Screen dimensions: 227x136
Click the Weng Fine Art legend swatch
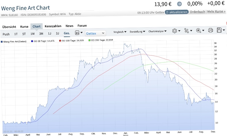pyautogui.click(x=2, y=42)
